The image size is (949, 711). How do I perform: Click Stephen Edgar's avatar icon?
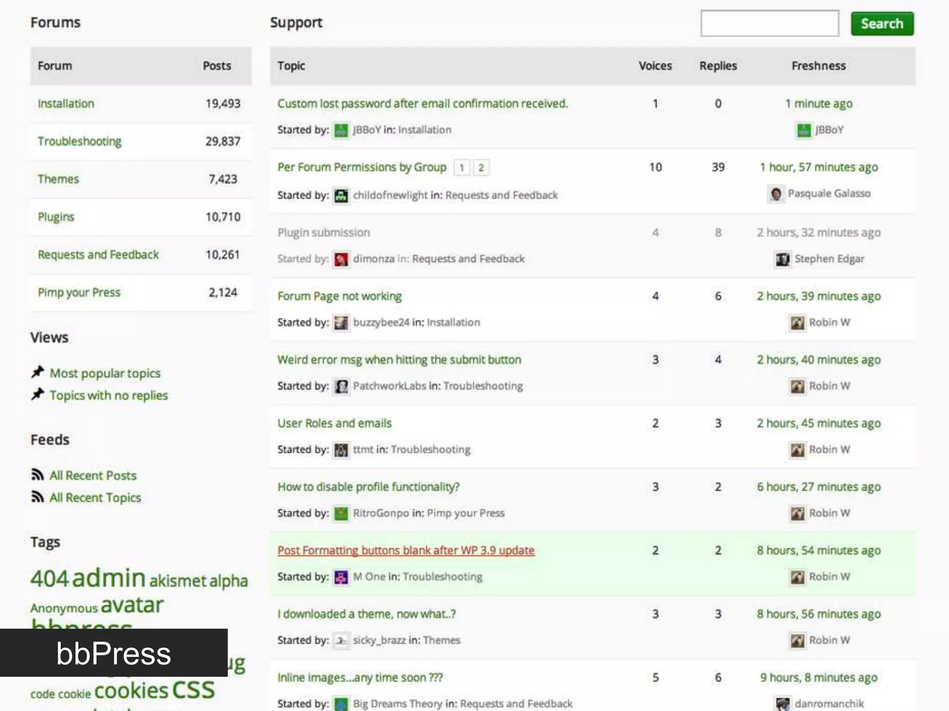pos(783,259)
